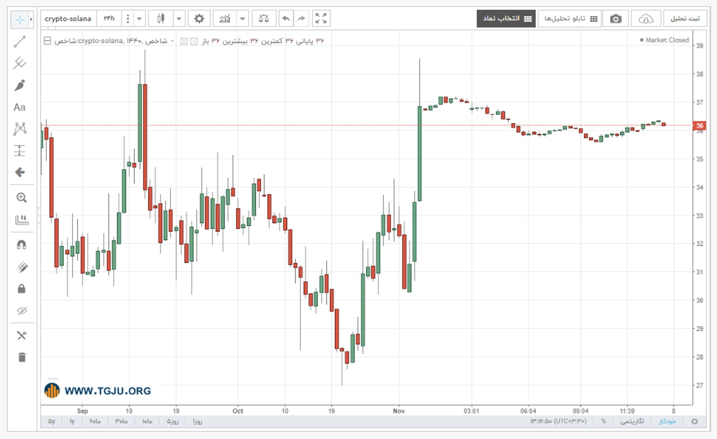Select the ۳ماه time range
Viewport: 717px width, 439px height.
point(121,421)
